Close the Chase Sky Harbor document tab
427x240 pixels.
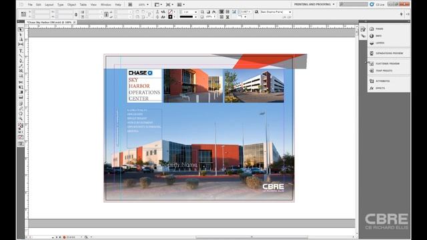75,22
